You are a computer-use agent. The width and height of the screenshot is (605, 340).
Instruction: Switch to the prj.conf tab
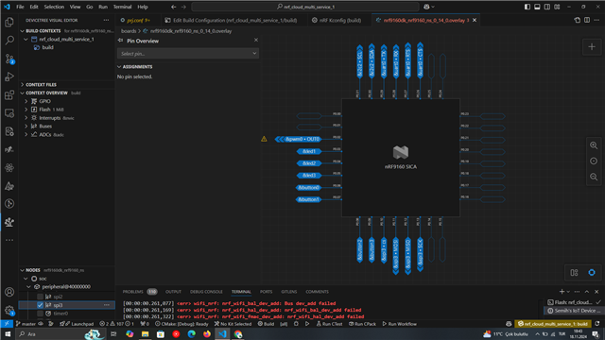[x=136, y=20]
